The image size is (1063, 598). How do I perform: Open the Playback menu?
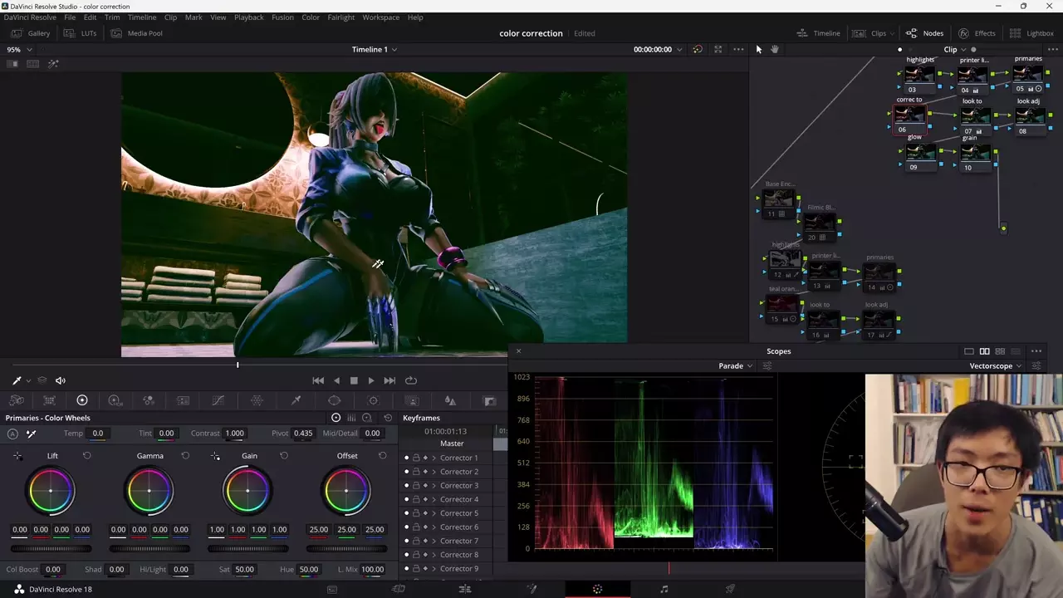pos(248,17)
